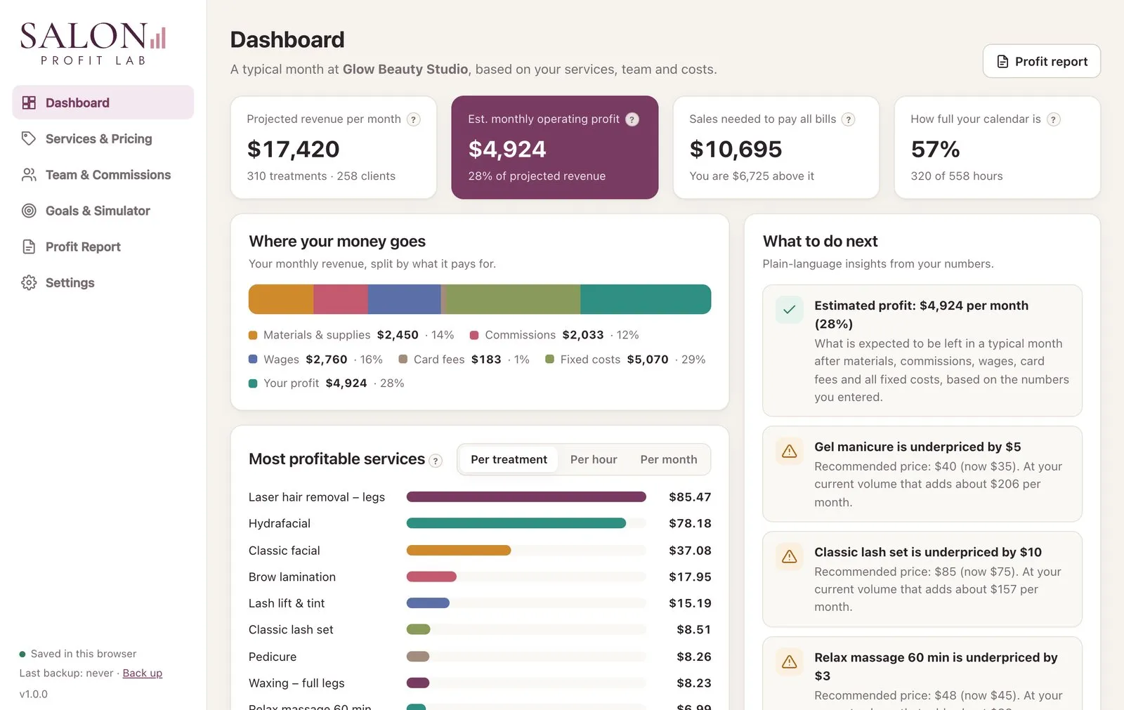Click warning icon on Relax massage 60 min insight
This screenshot has width=1124, height=710.
[790, 662]
